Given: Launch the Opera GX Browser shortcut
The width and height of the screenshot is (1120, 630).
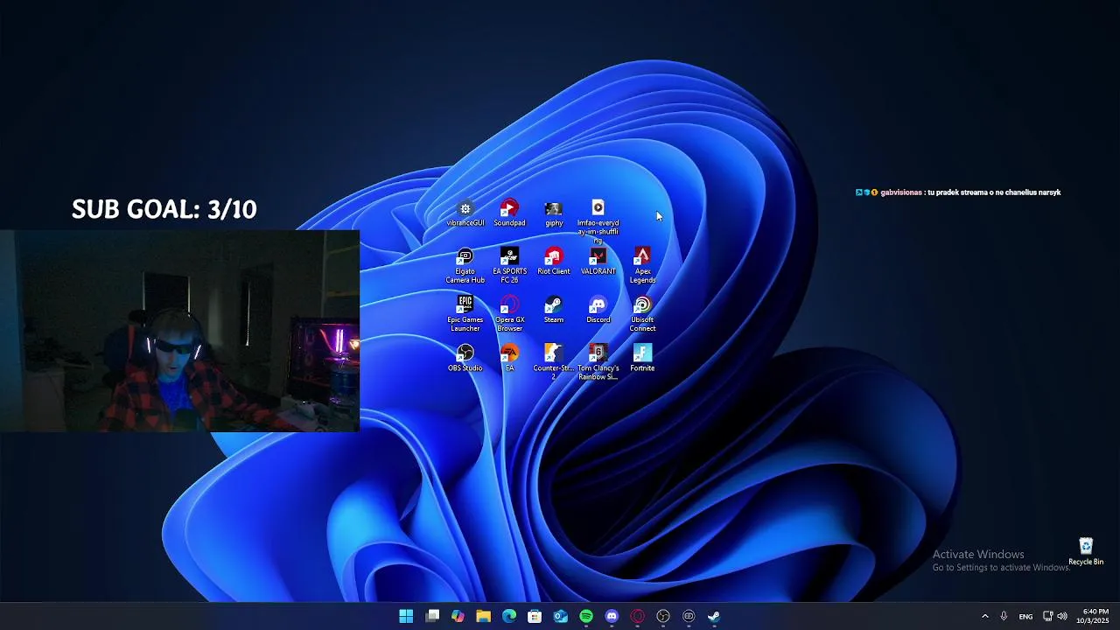Looking at the screenshot, I should tap(509, 314).
